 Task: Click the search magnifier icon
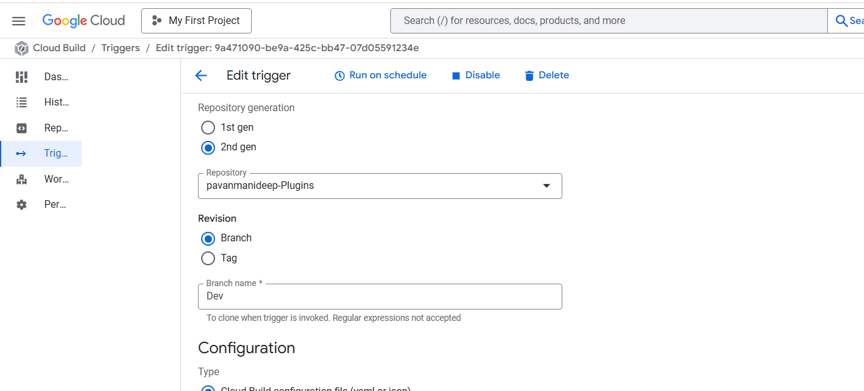[841, 21]
